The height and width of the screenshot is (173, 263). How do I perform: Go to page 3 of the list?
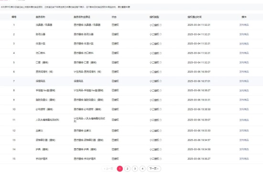135,169
